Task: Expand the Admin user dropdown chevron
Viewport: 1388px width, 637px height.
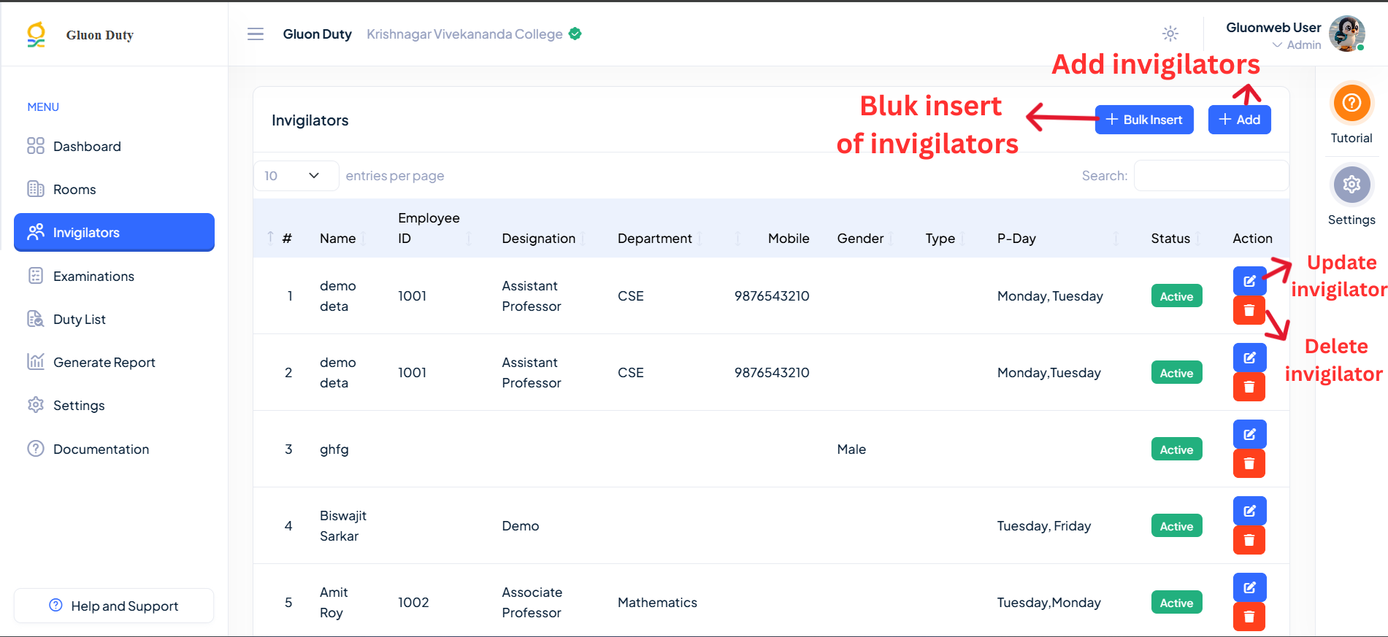Action: 1277,45
